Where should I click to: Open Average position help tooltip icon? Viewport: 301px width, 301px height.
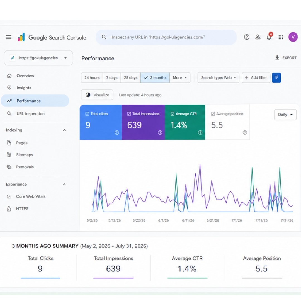click(245, 132)
